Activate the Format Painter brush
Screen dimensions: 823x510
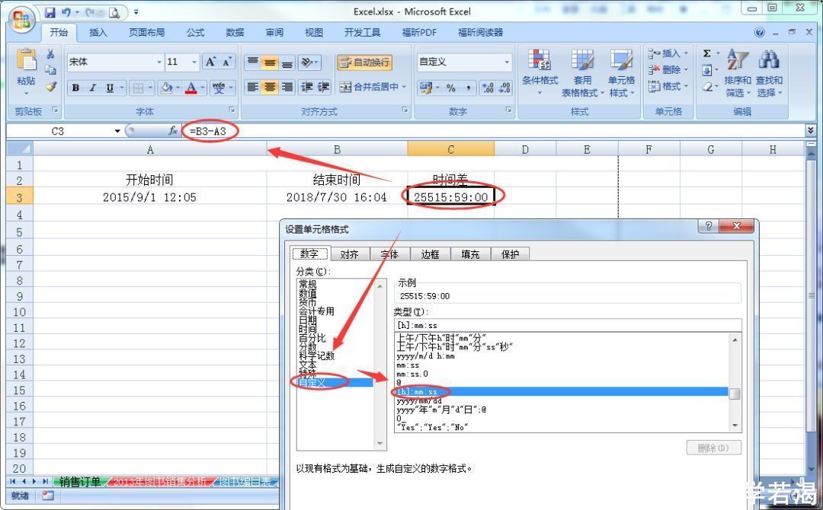50,87
